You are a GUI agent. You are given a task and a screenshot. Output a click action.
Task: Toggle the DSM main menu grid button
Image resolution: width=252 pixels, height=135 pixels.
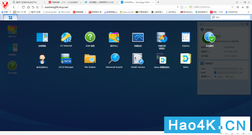pos(10,17)
